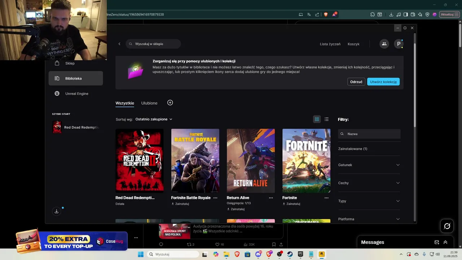Image resolution: width=462 pixels, height=260 pixels.
Task: Click the Grok icon on X page
Action: click(x=447, y=226)
